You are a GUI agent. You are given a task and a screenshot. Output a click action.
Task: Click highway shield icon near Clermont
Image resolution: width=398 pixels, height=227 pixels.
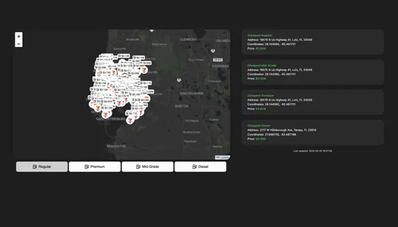(x=213, y=51)
